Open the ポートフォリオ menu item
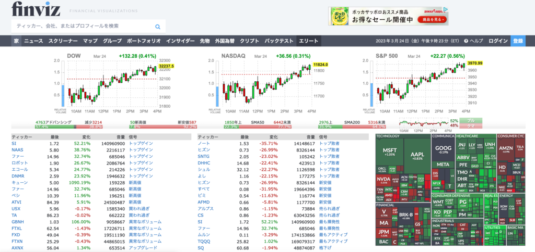This screenshot has height=252, width=535. (144, 41)
